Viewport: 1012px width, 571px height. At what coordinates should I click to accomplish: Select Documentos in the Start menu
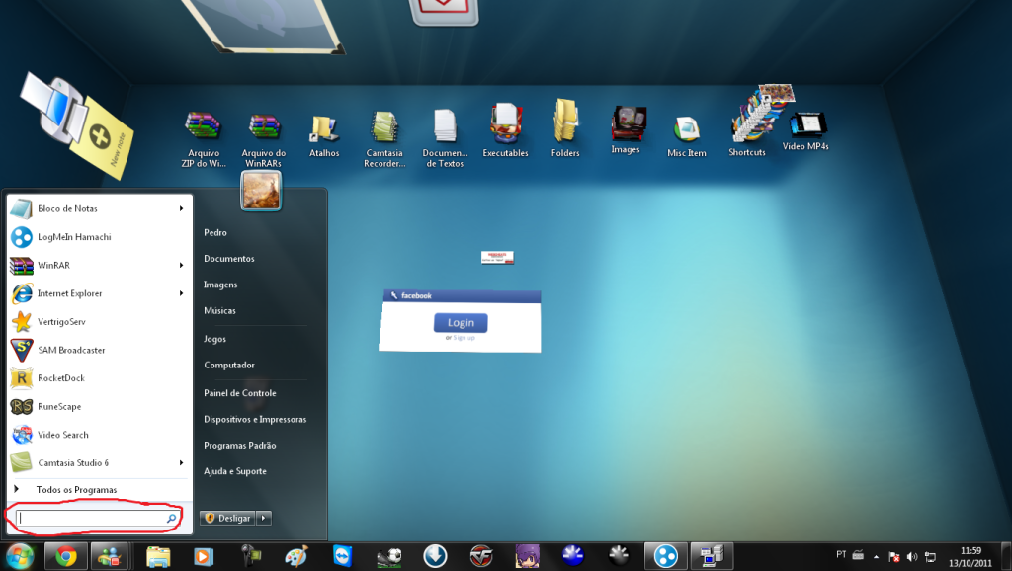coord(229,259)
